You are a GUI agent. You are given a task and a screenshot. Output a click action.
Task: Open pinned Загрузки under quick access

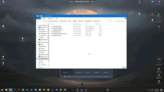click(x=43, y=29)
